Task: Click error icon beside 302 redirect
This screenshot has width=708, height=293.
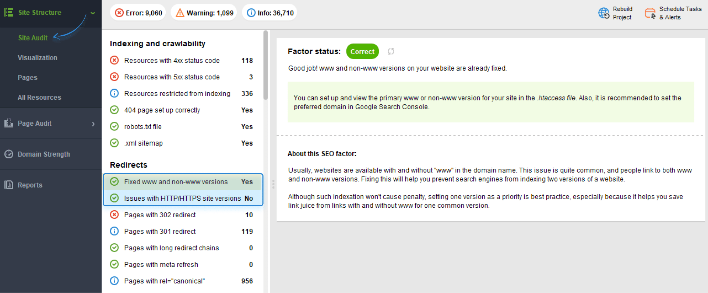Action: pyautogui.click(x=115, y=215)
